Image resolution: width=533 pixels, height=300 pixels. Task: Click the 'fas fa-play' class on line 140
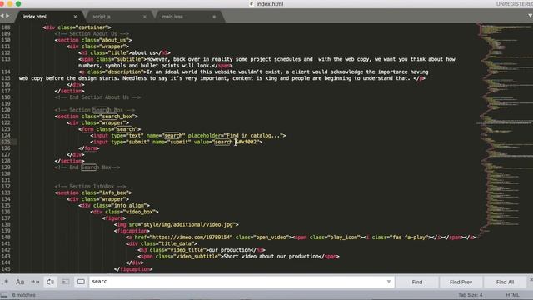click(409, 237)
